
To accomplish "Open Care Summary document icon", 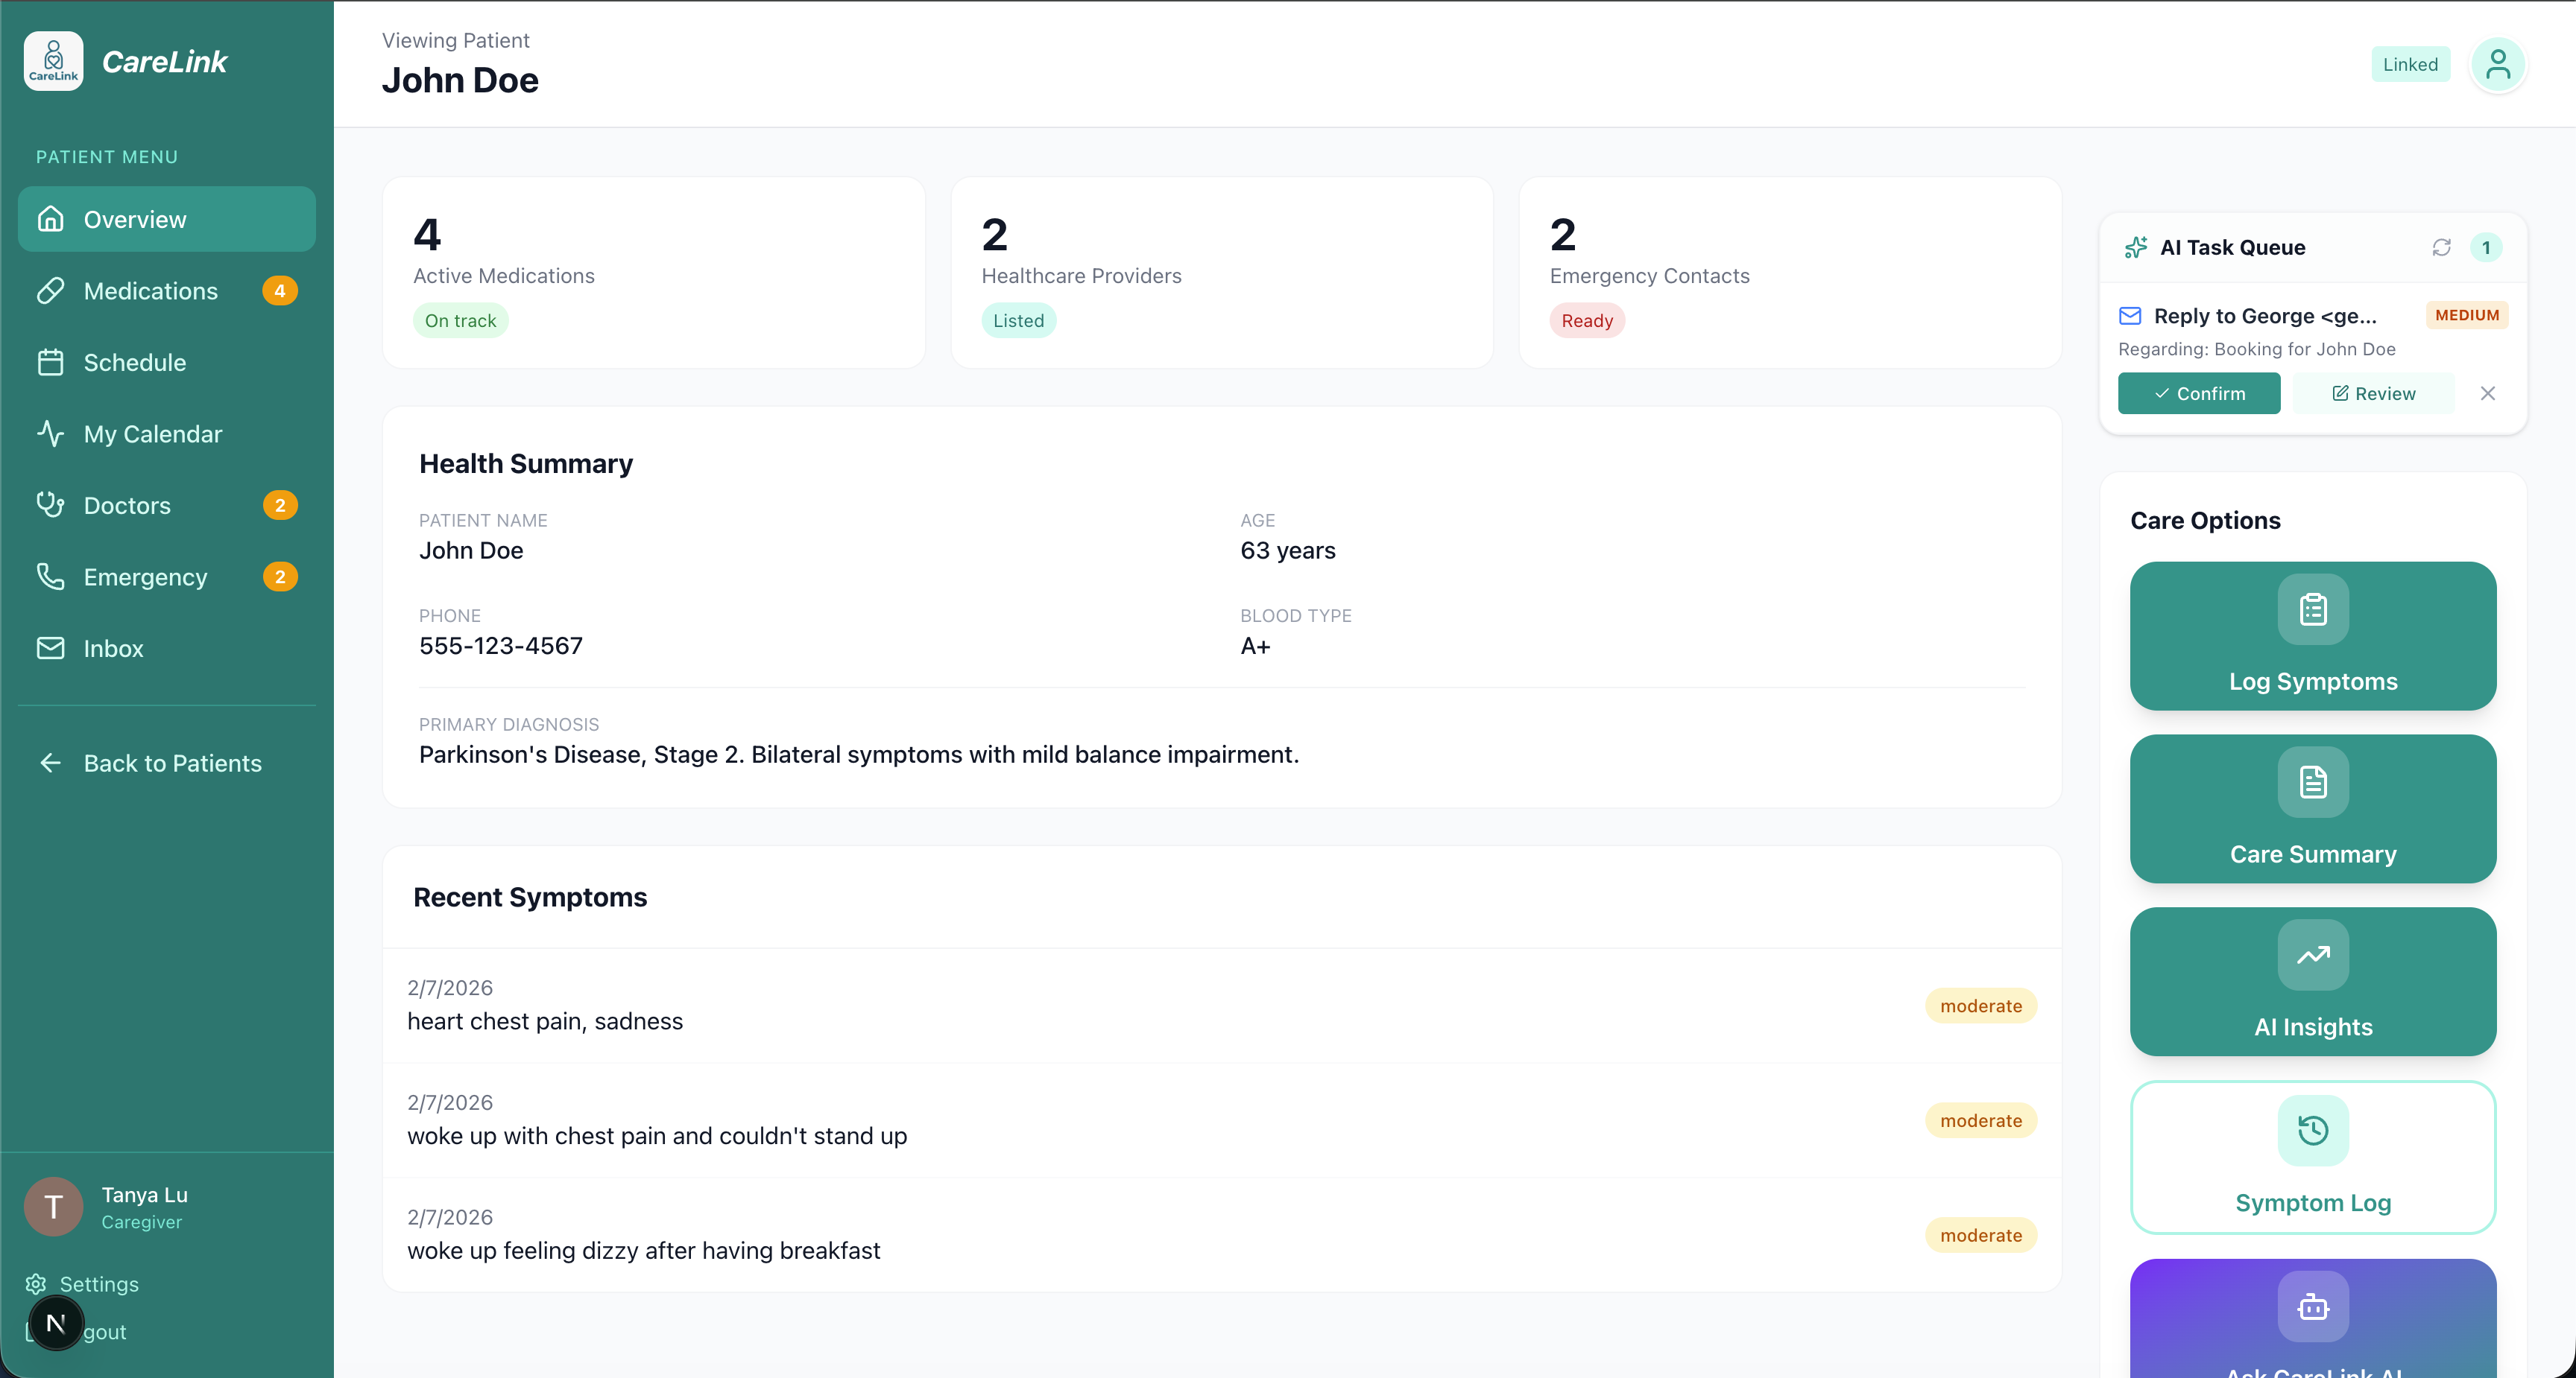I will point(2312,781).
